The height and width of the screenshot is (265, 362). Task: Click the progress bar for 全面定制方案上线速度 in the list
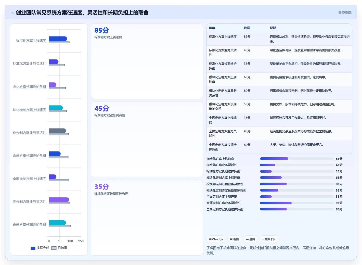point(297,197)
